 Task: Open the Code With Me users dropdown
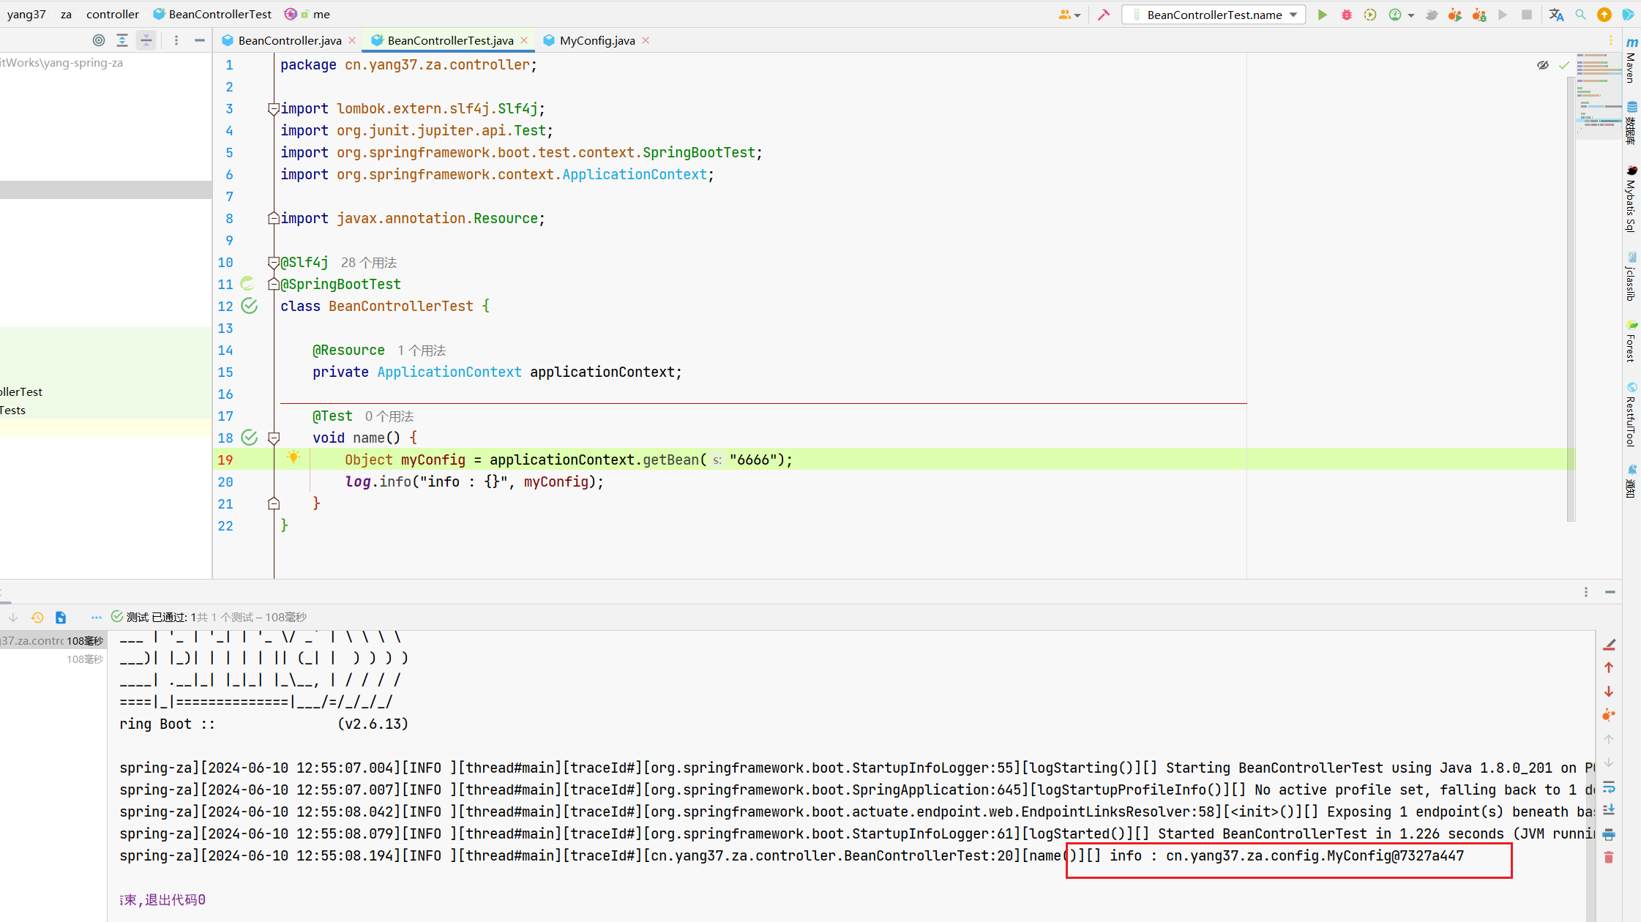1069,15
